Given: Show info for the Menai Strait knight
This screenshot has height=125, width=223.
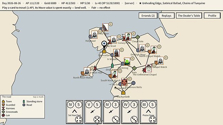Looking at the screenshot, I should 119,37.
